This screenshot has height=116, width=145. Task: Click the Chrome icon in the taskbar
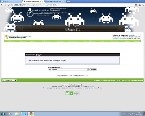pyautogui.click(x=31, y=114)
